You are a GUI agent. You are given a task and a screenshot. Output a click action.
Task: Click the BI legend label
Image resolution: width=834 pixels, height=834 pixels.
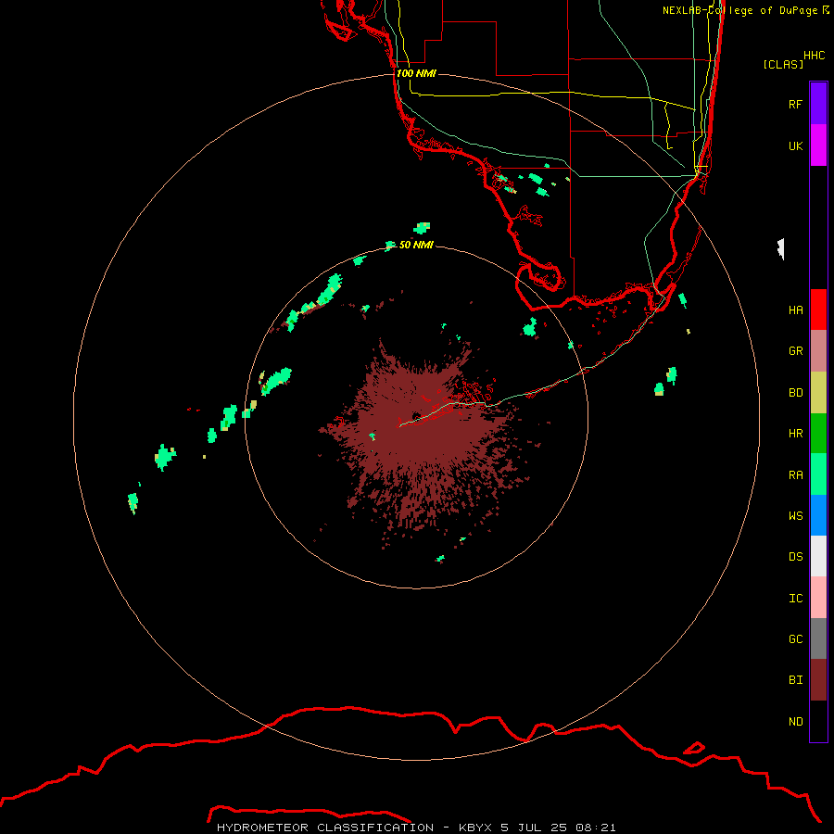coord(795,680)
